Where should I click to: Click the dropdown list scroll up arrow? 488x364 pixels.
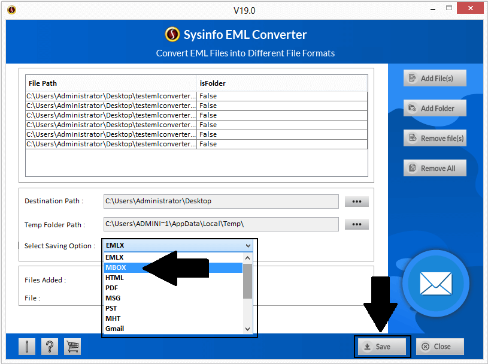click(247, 258)
